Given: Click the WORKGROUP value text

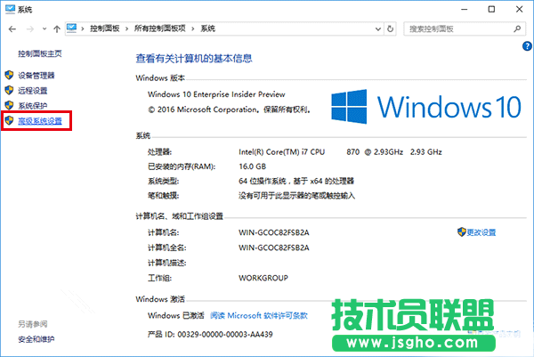Looking at the screenshot, I should tap(263, 278).
